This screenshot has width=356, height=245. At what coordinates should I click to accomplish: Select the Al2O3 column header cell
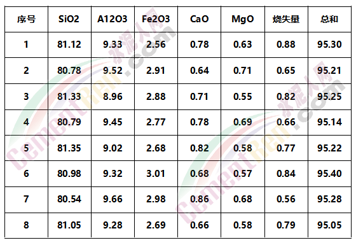pos(113,19)
